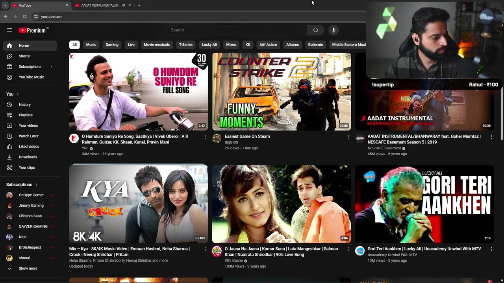Close the YouTube tab
The image size is (504, 283).
[67, 5]
